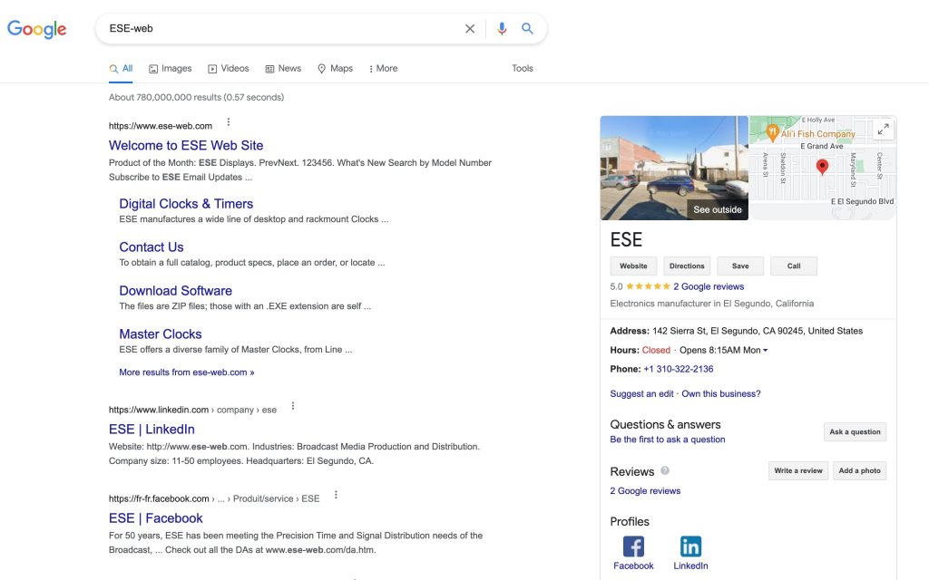
Task: Click the phone number +1 310-322-2136
Action: 679,370
